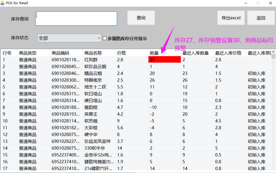Select the 健歌纯棉面巾... product row
Screen dimensions: 276x173
click(x=136, y=162)
